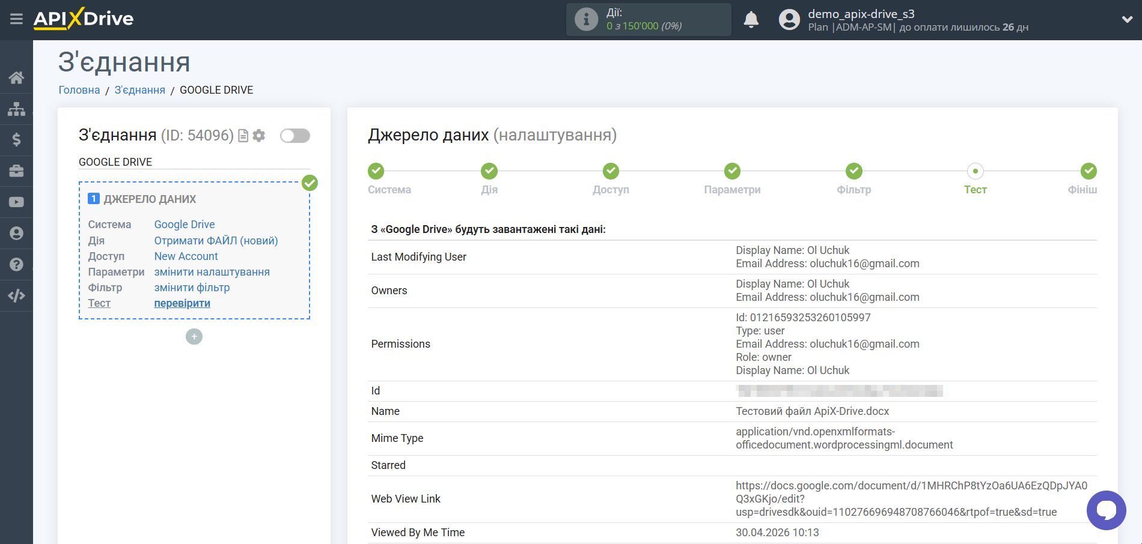Add a new block with plus button
Viewport: 1142px width, 544px height.
pos(194,337)
